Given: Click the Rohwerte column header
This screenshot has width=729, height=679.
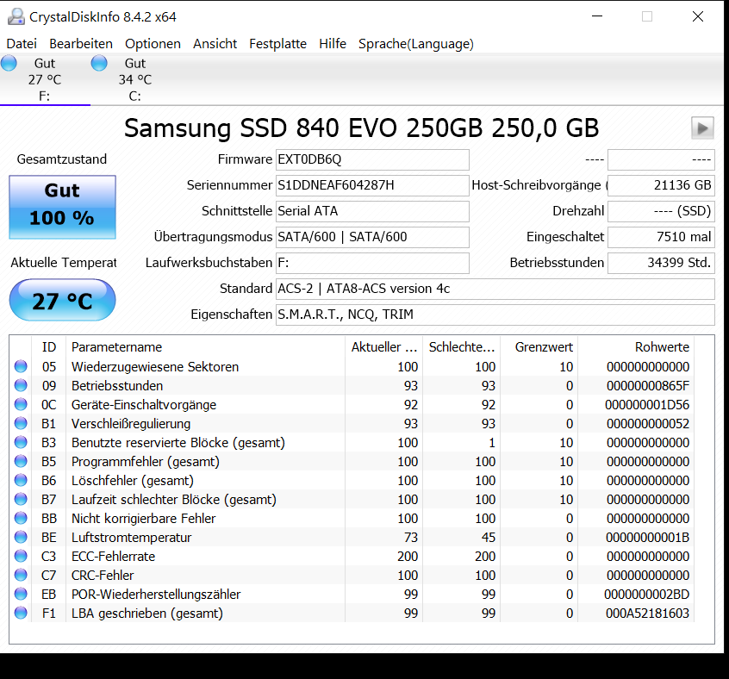Looking at the screenshot, I should 636,347.
